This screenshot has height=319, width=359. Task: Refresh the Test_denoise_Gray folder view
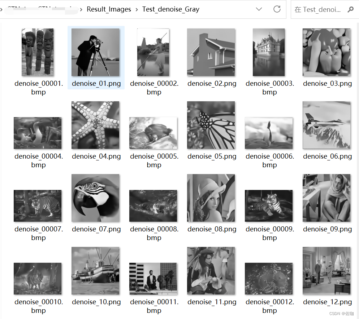277,9
